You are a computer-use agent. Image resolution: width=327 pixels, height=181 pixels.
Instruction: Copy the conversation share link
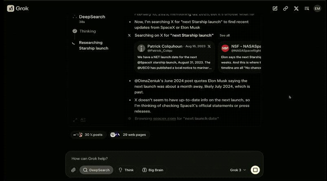tap(285, 8)
